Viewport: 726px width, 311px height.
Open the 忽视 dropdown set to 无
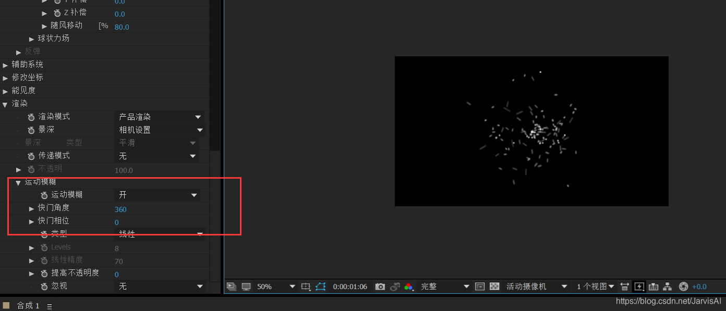pos(160,286)
